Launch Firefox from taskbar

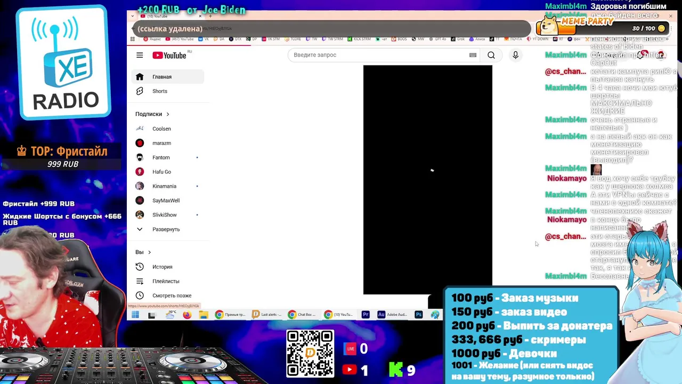coord(186,315)
